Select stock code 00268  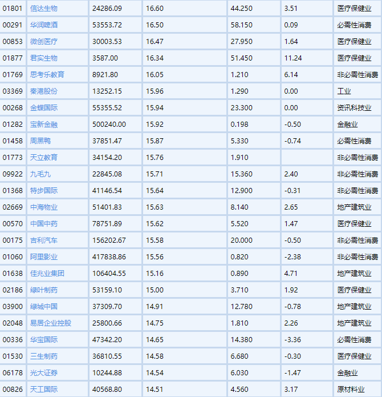pyautogui.click(x=13, y=108)
